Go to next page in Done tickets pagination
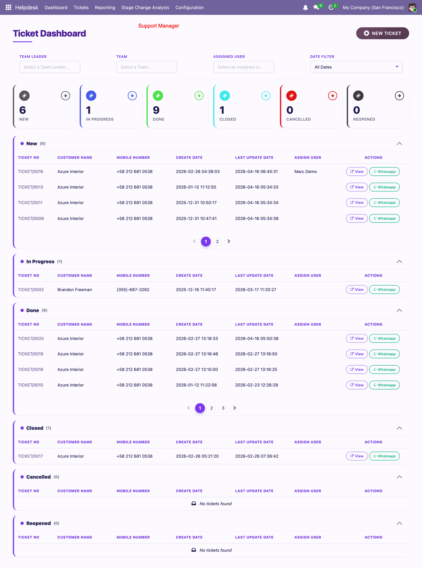 (x=235, y=408)
